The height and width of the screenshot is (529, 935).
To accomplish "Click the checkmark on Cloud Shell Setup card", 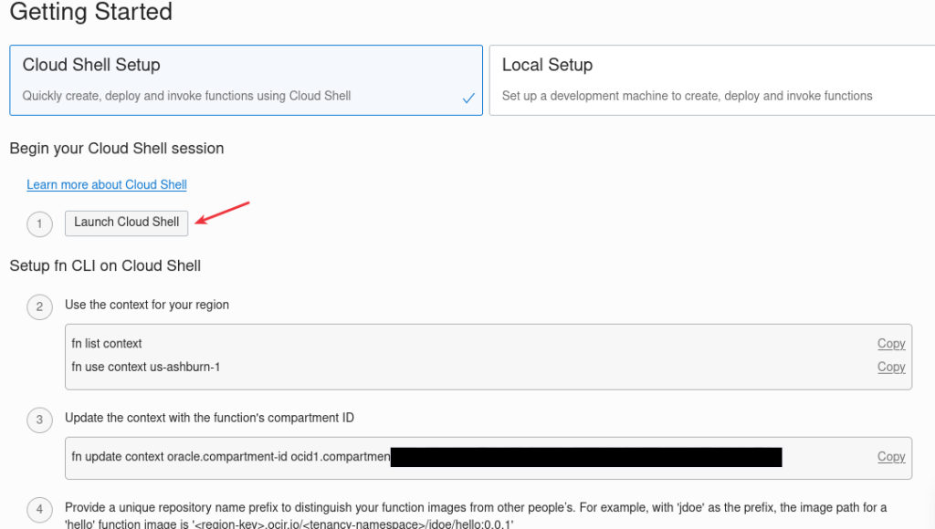I will click(468, 99).
